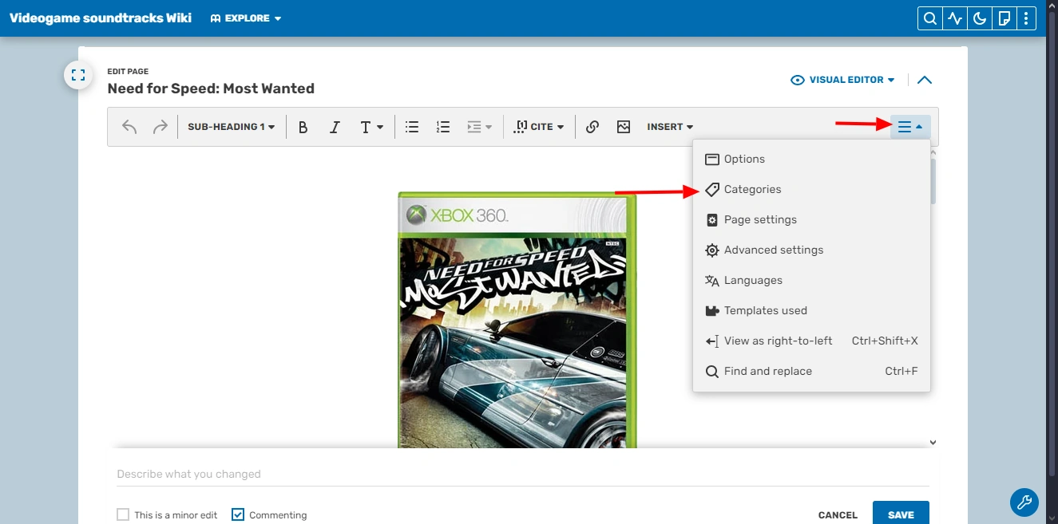
Task: Insert a numbered list
Action: pos(443,127)
